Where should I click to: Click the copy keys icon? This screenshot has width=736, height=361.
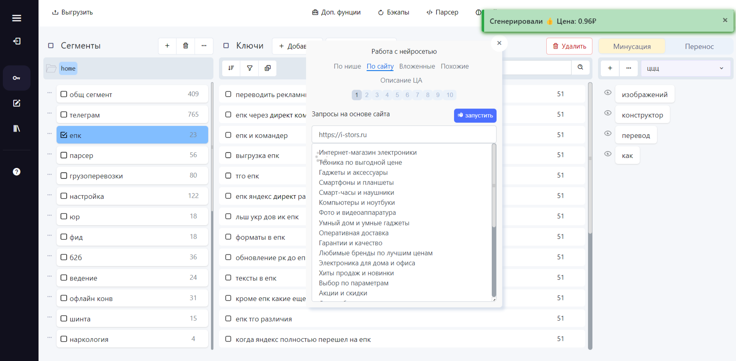click(268, 68)
